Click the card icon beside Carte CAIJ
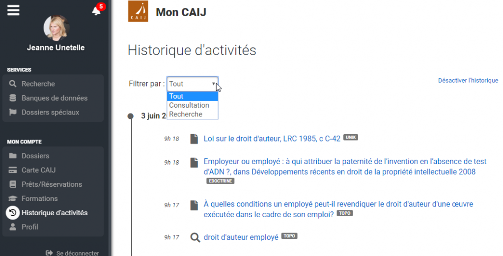503x256 pixels. pos(13,171)
